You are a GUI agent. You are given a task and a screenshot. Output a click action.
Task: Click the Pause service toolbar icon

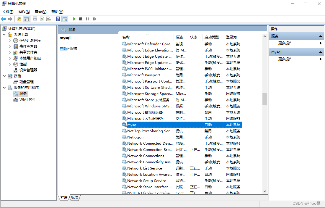click(x=87, y=19)
